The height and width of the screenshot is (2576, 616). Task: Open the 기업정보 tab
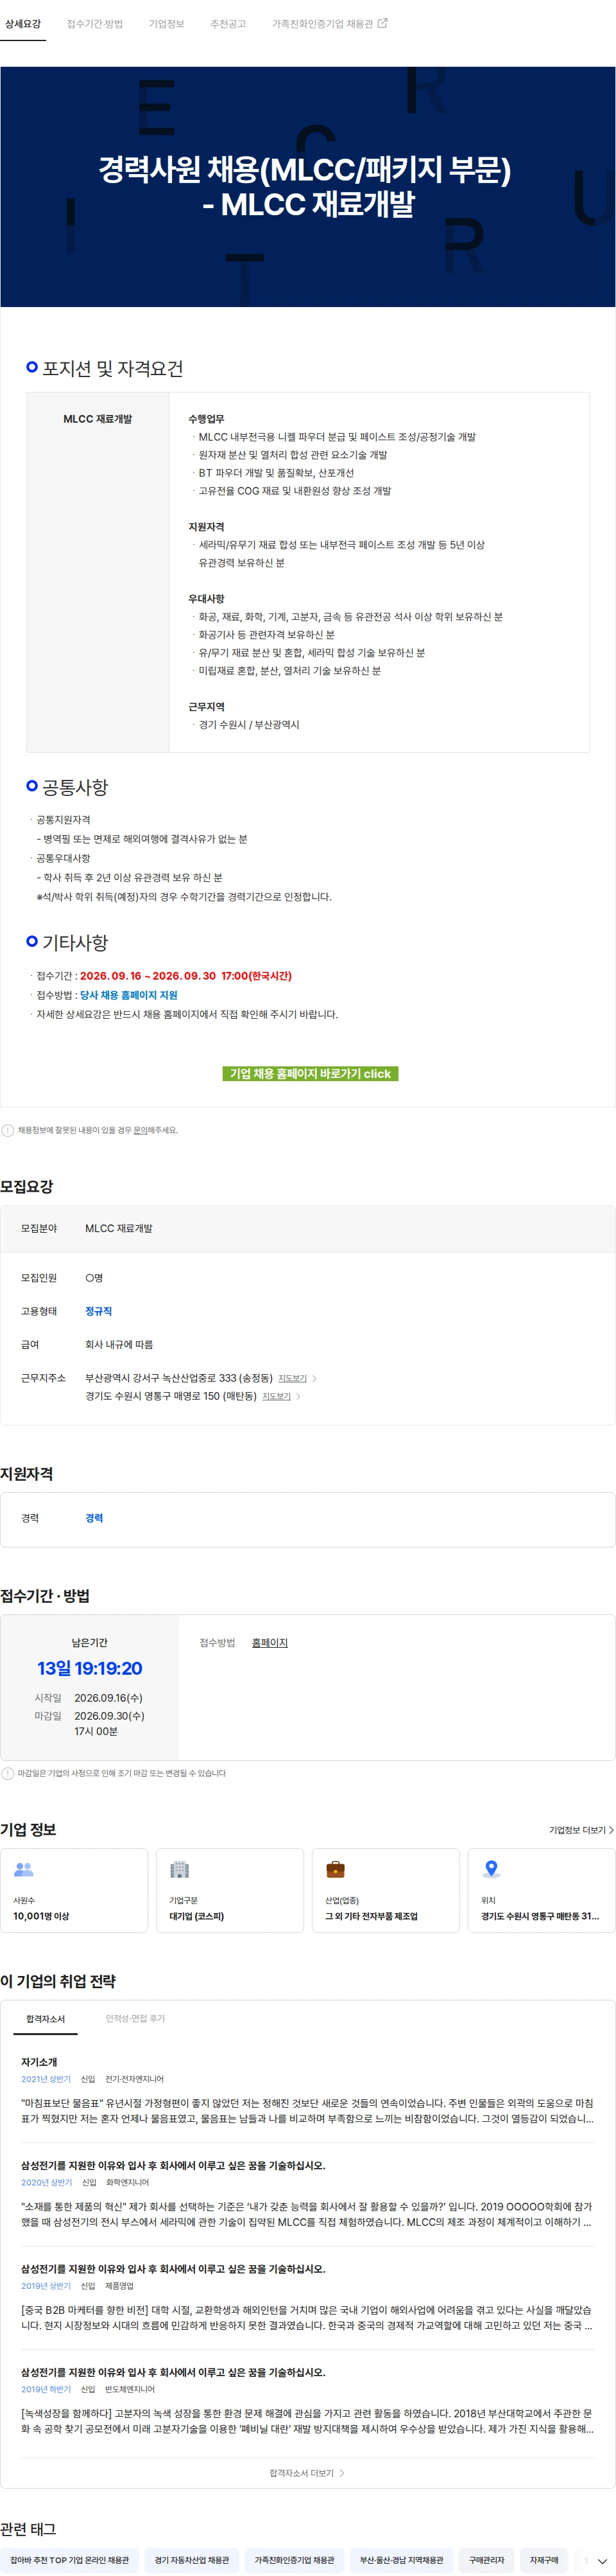tap(167, 24)
